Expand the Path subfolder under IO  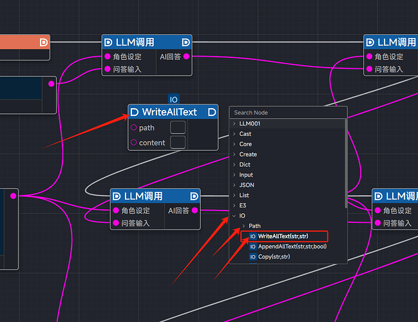coord(254,226)
